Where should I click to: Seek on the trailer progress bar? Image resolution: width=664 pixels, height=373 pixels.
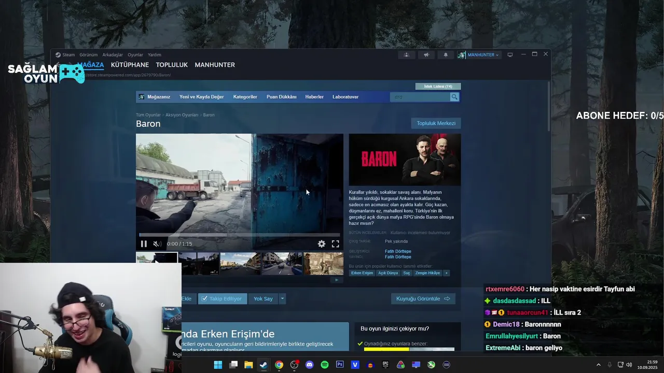240,235
